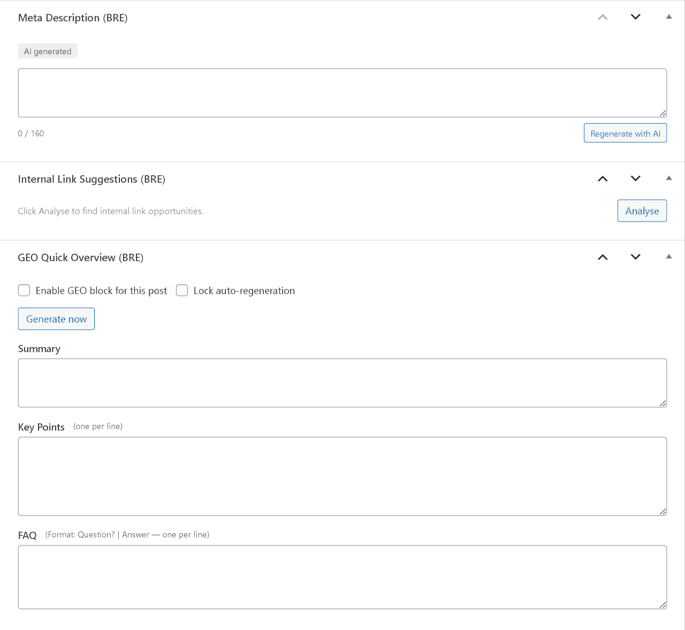Click inside the Summary textarea

point(342,383)
